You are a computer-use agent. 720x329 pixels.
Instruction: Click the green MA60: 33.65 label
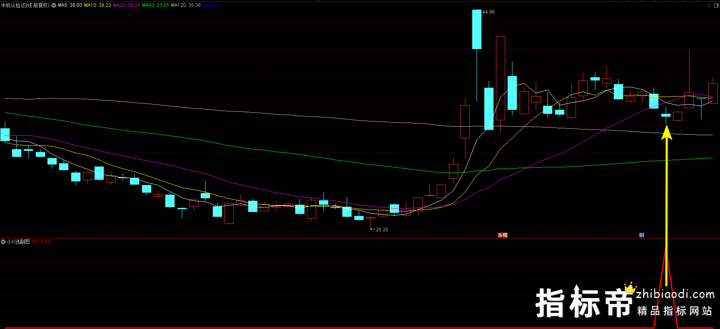click(155, 5)
